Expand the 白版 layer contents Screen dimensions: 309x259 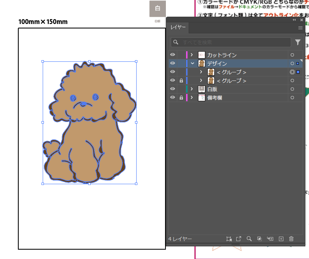[192, 89]
